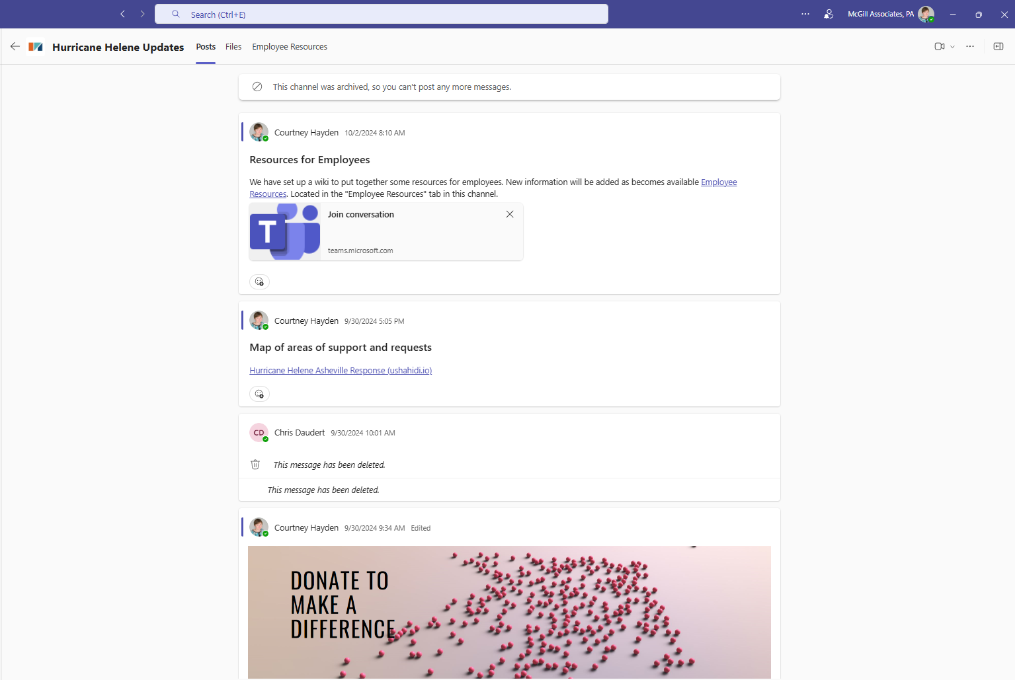Open the people icon beside McGill Associates
Image resolution: width=1015 pixels, height=680 pixels.
829,14
